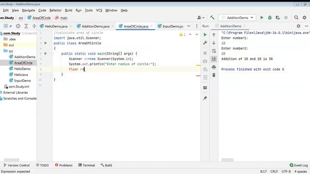
Task: Select opened file target icon in Project panel
Action: [18, 26]
